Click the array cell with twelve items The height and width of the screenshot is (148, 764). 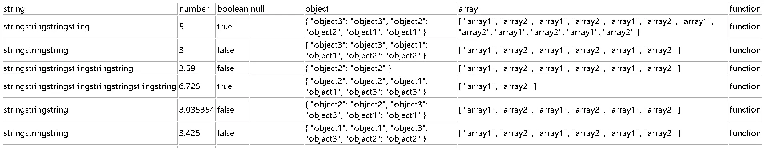point(593,27)
